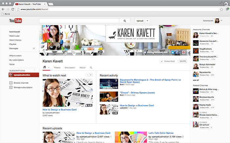Toggle the Subscribed button
Image resolution: width=230 pixels, height=143 pixels.
(168, 61)
